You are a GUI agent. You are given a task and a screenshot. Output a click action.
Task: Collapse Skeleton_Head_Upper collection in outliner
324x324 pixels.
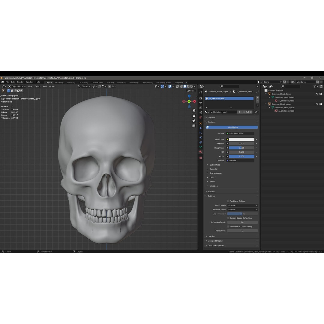tap(266, 104)
